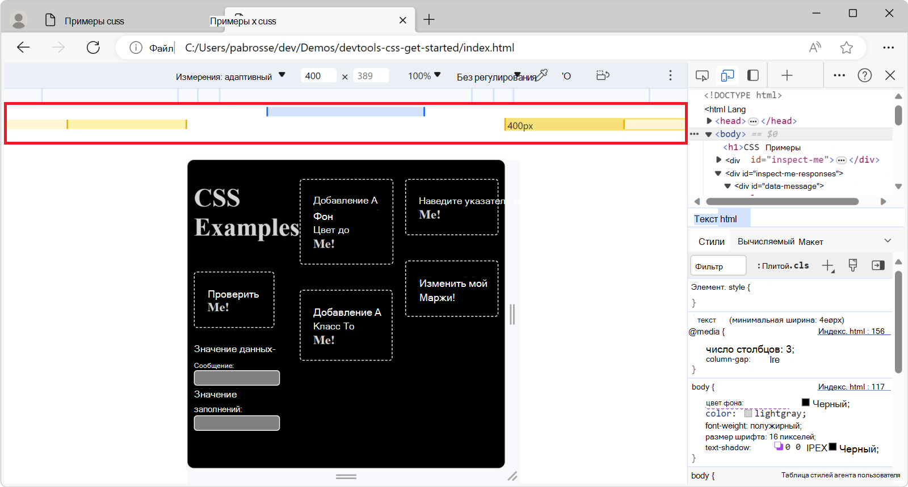This screenshot has height=487, width=908.
Task: Add new style rule plus icon
Action: point(828,265)
